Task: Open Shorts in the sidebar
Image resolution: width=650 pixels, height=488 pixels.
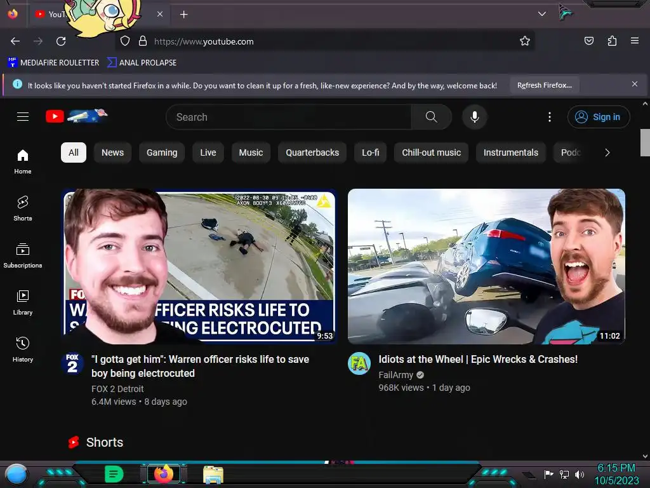Action: (x=23, y=208)
